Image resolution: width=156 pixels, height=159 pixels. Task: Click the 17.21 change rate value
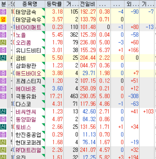coord(56,96)
